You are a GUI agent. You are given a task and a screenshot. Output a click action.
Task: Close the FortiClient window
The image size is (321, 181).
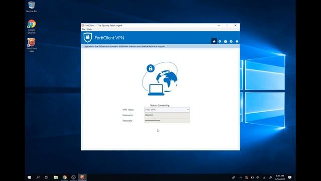(235, 26)
